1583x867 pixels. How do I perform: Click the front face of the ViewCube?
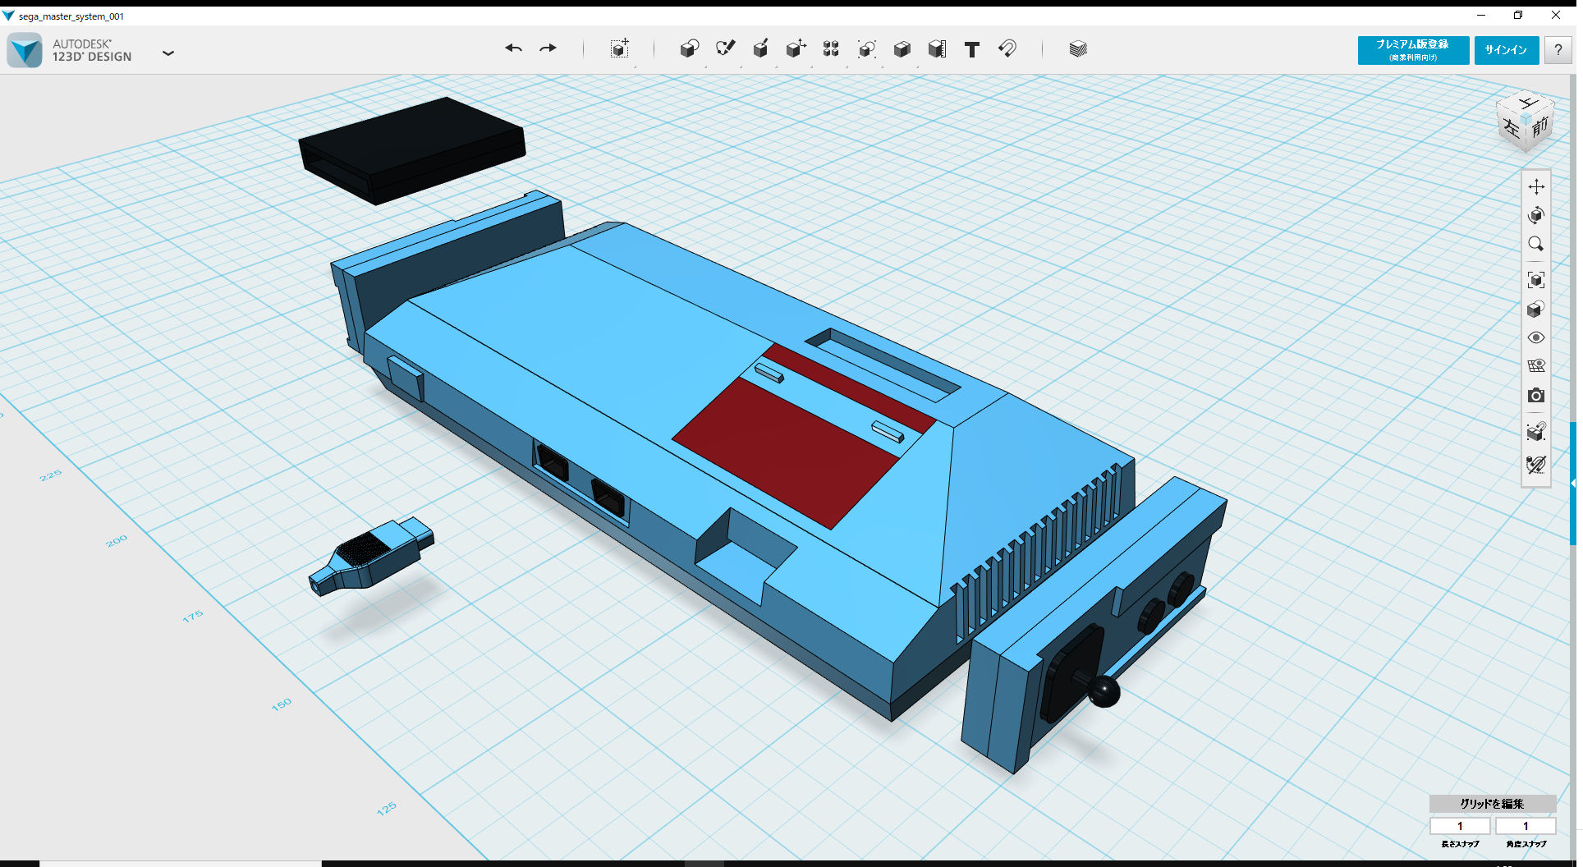1538,127
